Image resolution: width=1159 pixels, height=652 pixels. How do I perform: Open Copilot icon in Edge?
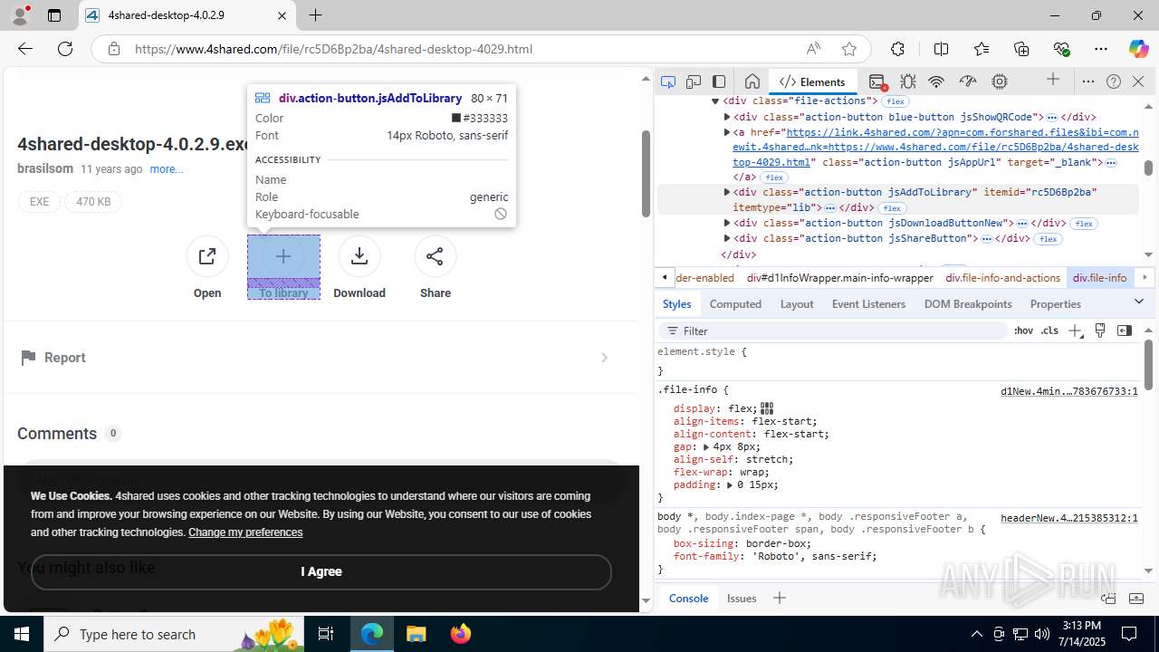click(x=1138, y=49)
